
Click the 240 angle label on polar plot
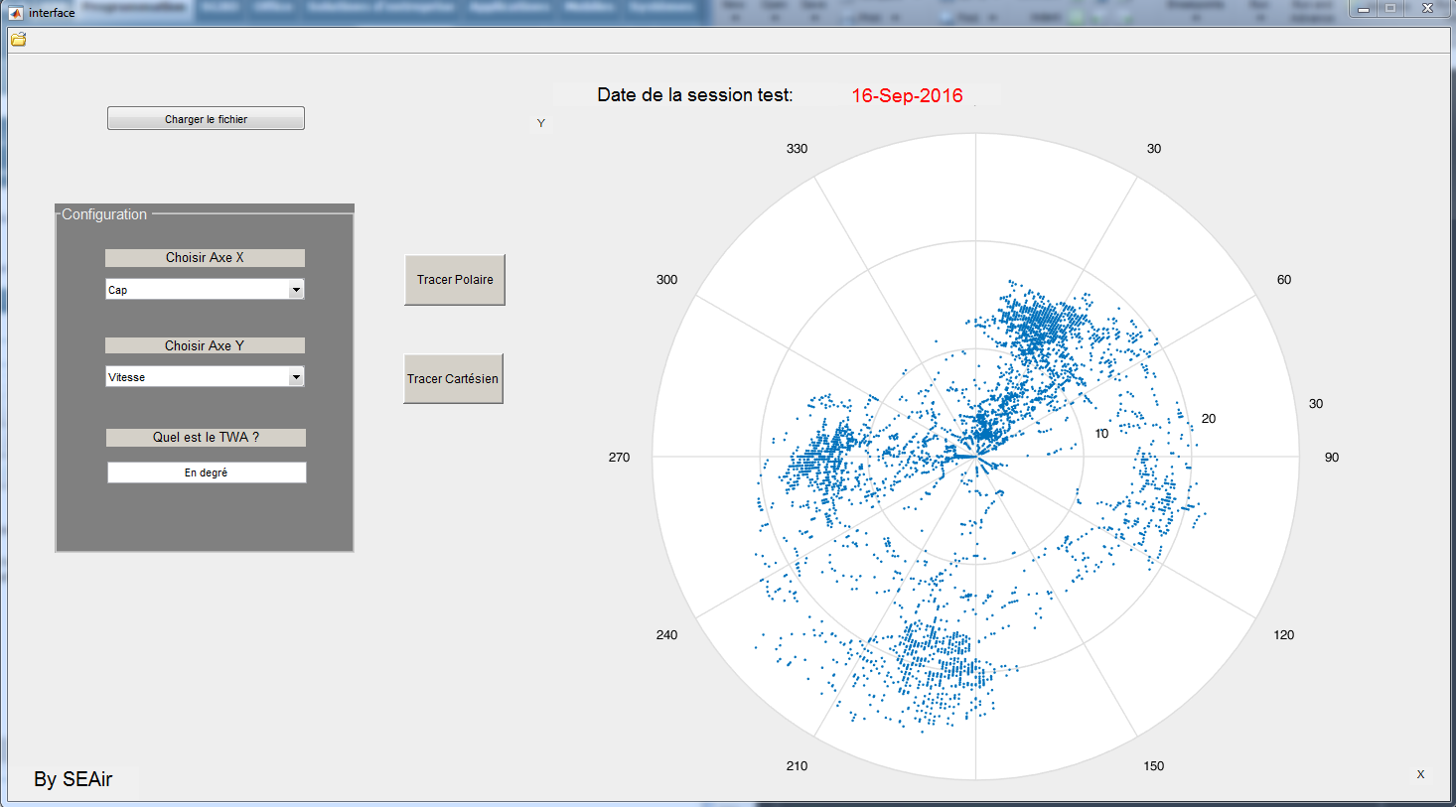tap(666, 635)
